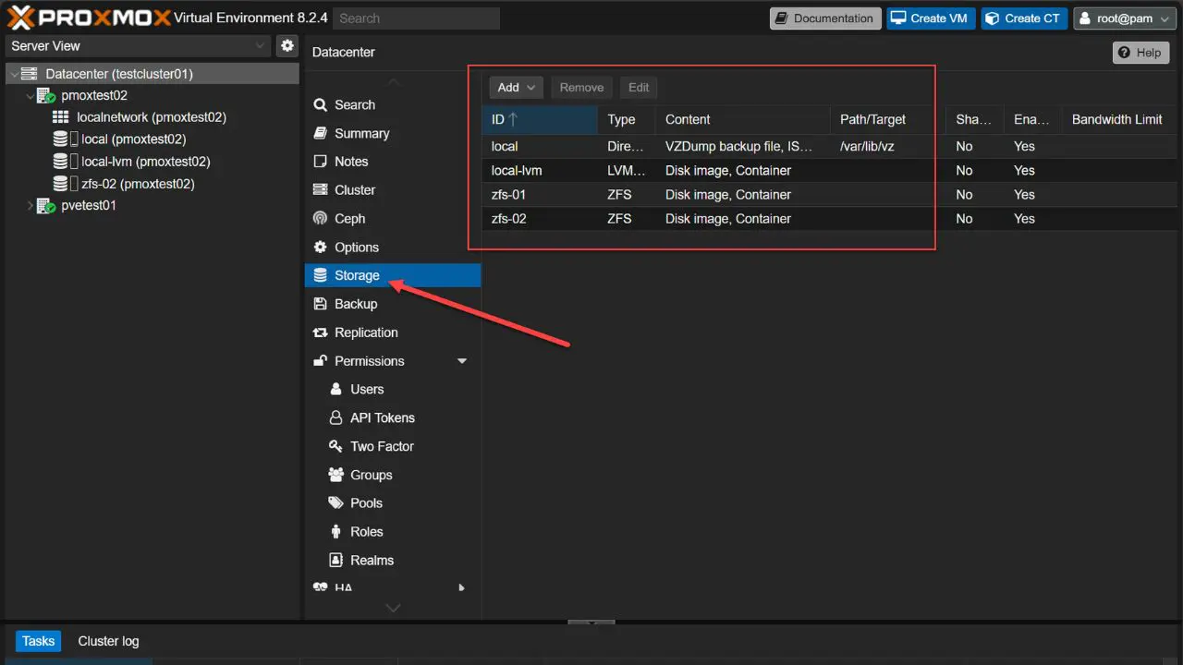Click the Backup floppy disk icon
This screenshot has width=1183, height=665.
[320, 304]
